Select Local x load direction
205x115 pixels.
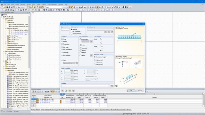click(x=101, y=39)
